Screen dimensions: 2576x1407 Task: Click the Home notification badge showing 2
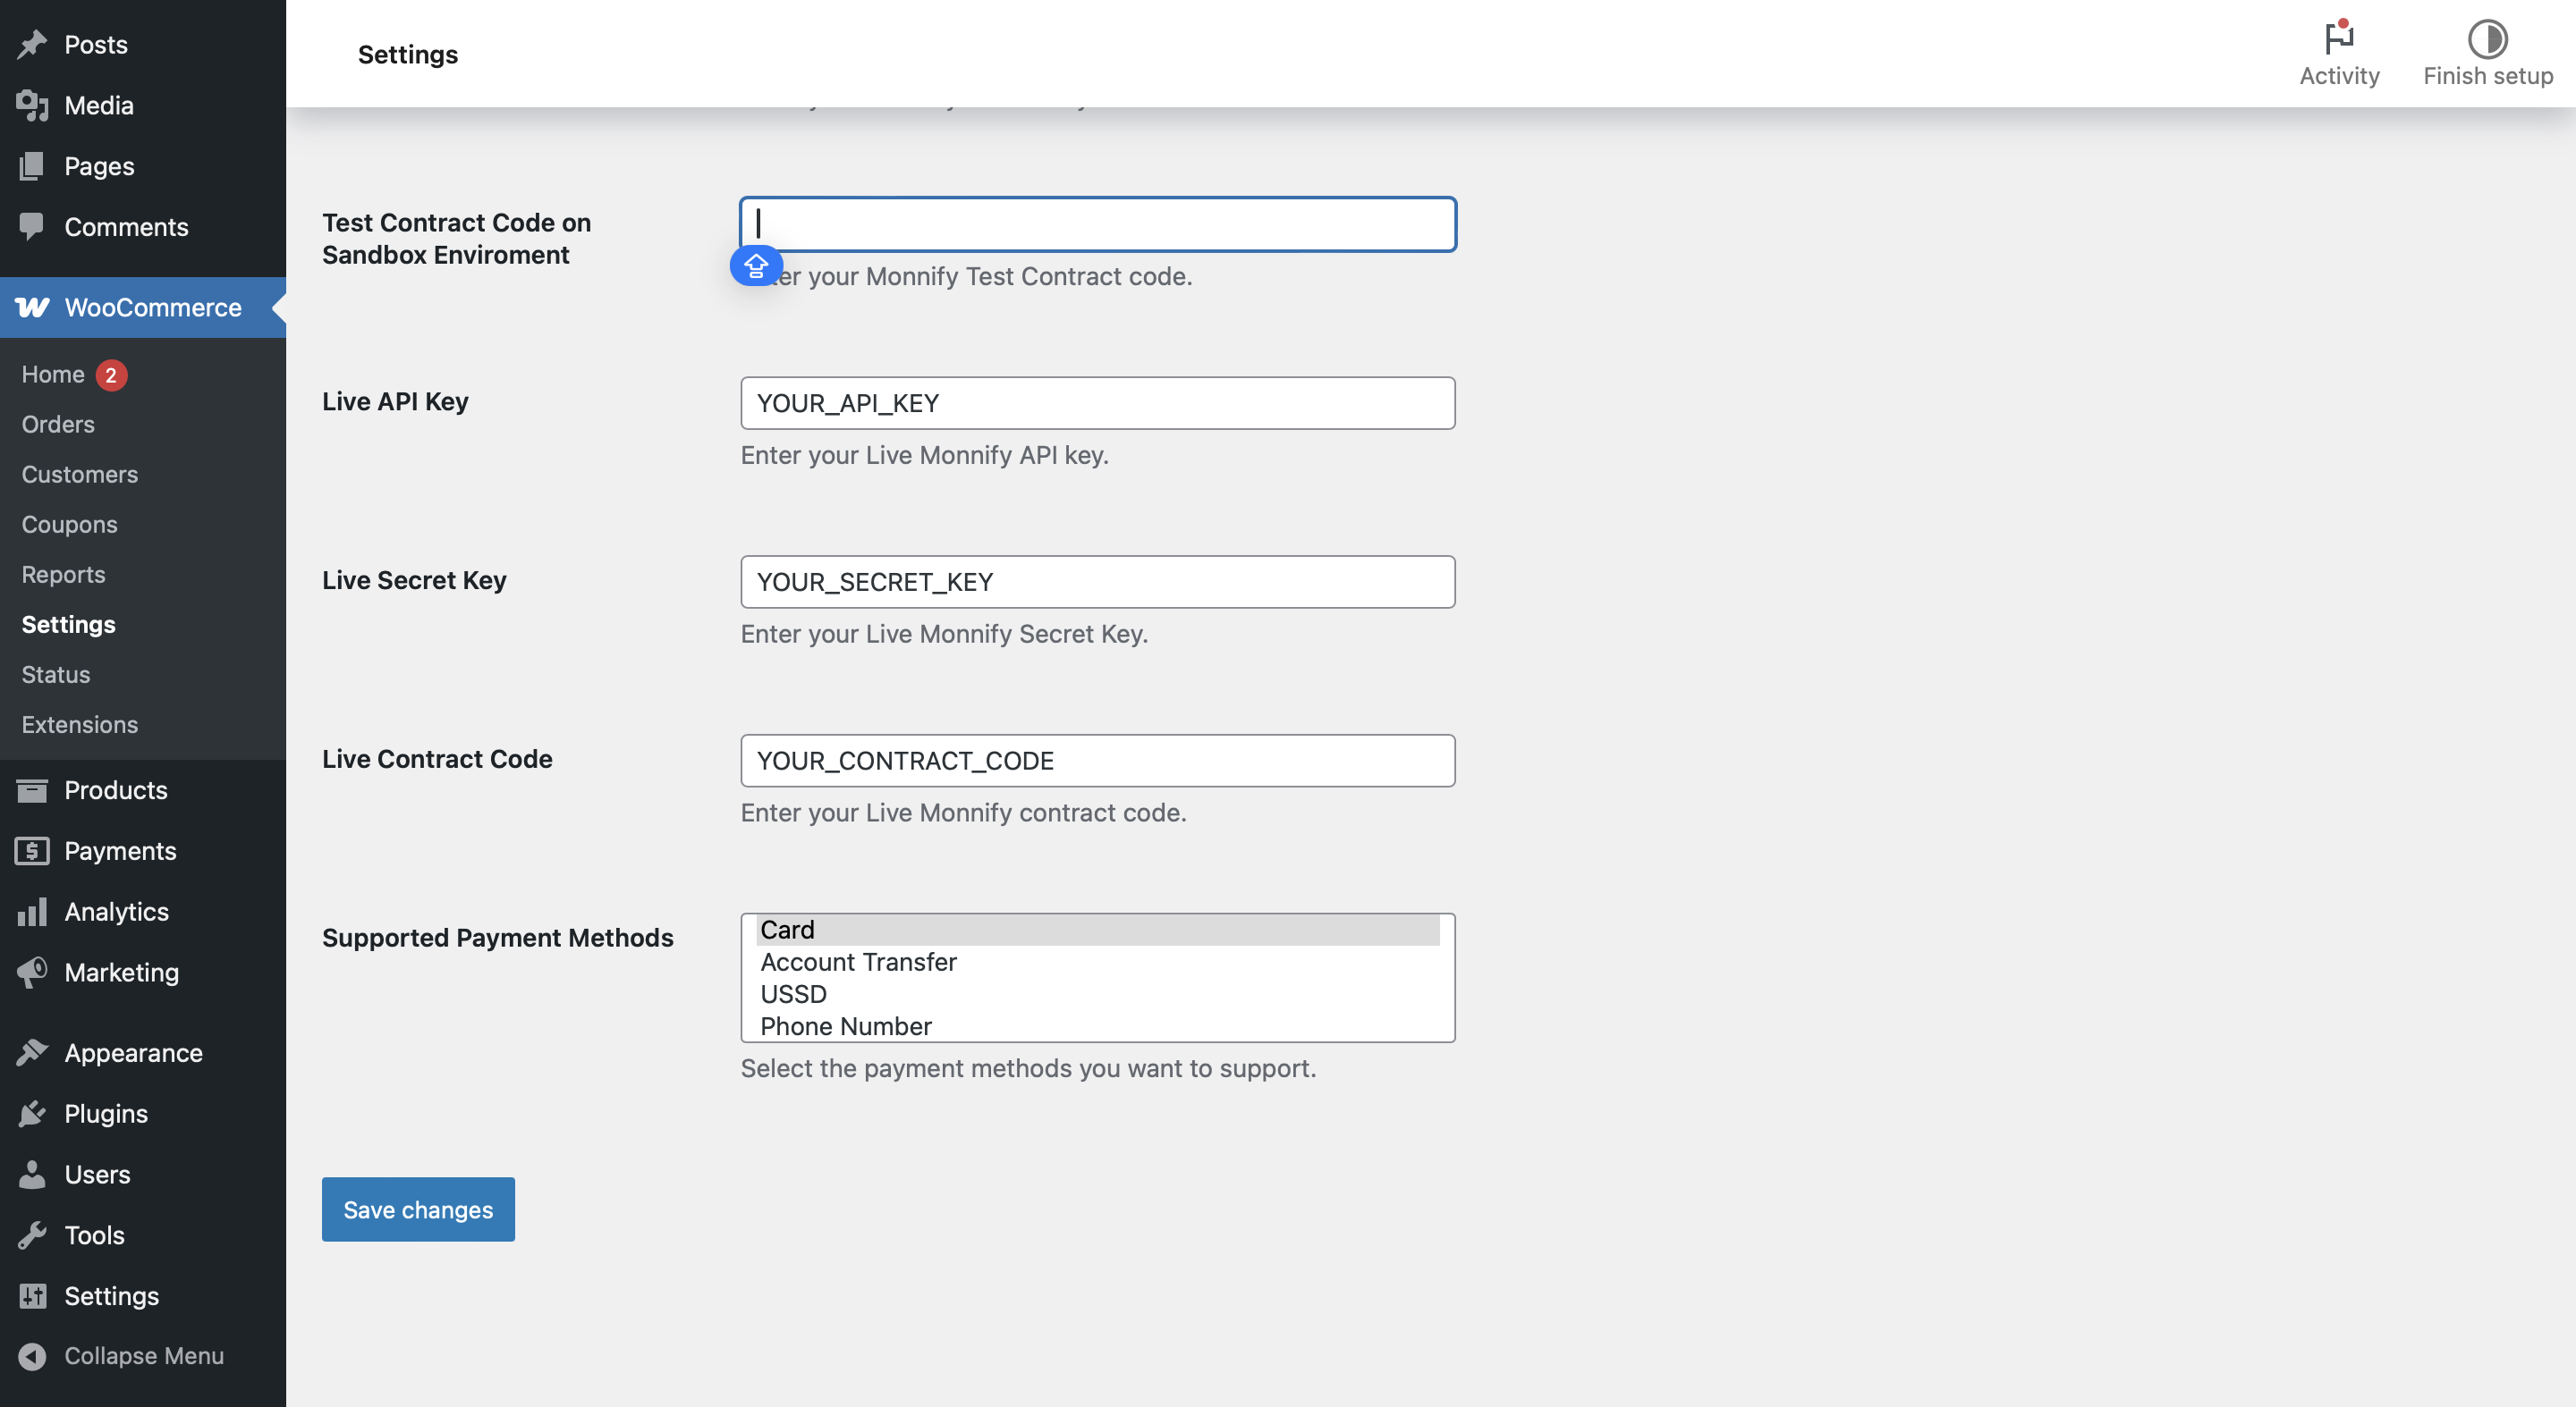pyautogui.click(x=111, y=375)
